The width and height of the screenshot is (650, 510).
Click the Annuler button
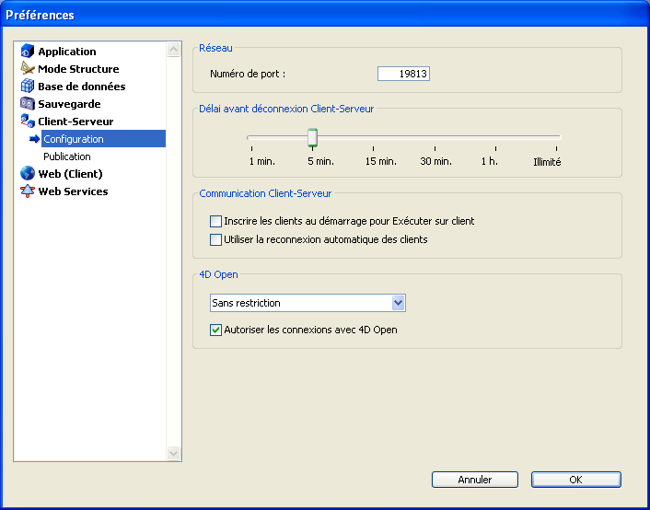point(475,480)
